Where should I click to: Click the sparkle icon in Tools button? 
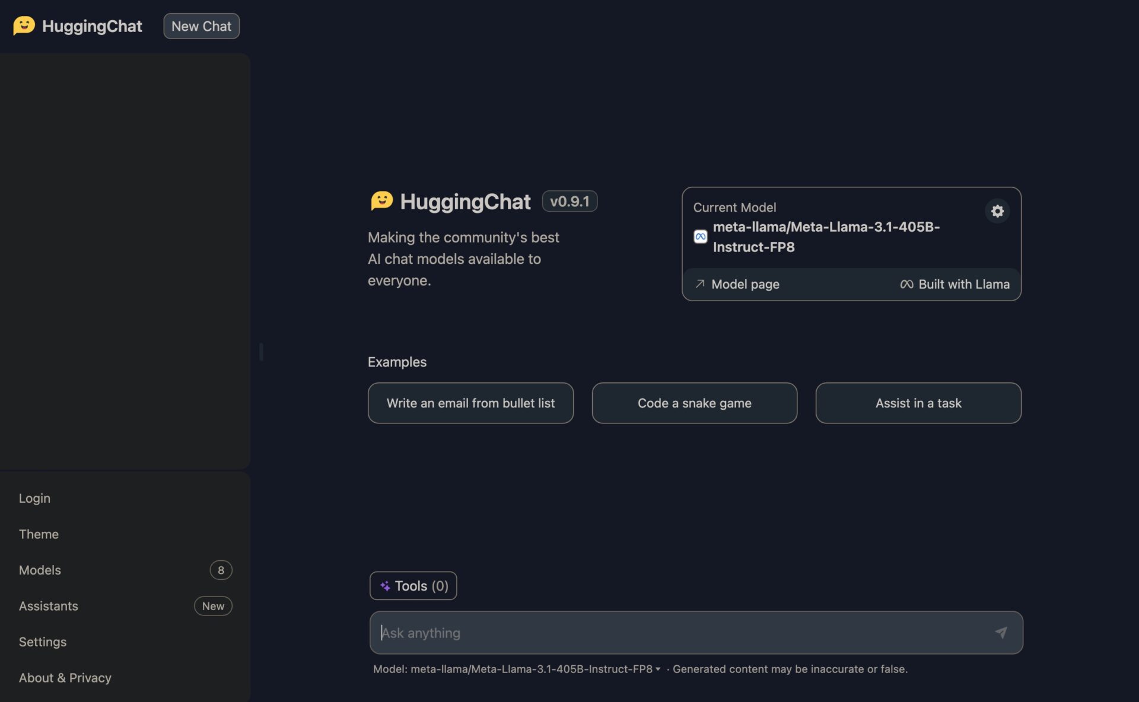(385, 586)
